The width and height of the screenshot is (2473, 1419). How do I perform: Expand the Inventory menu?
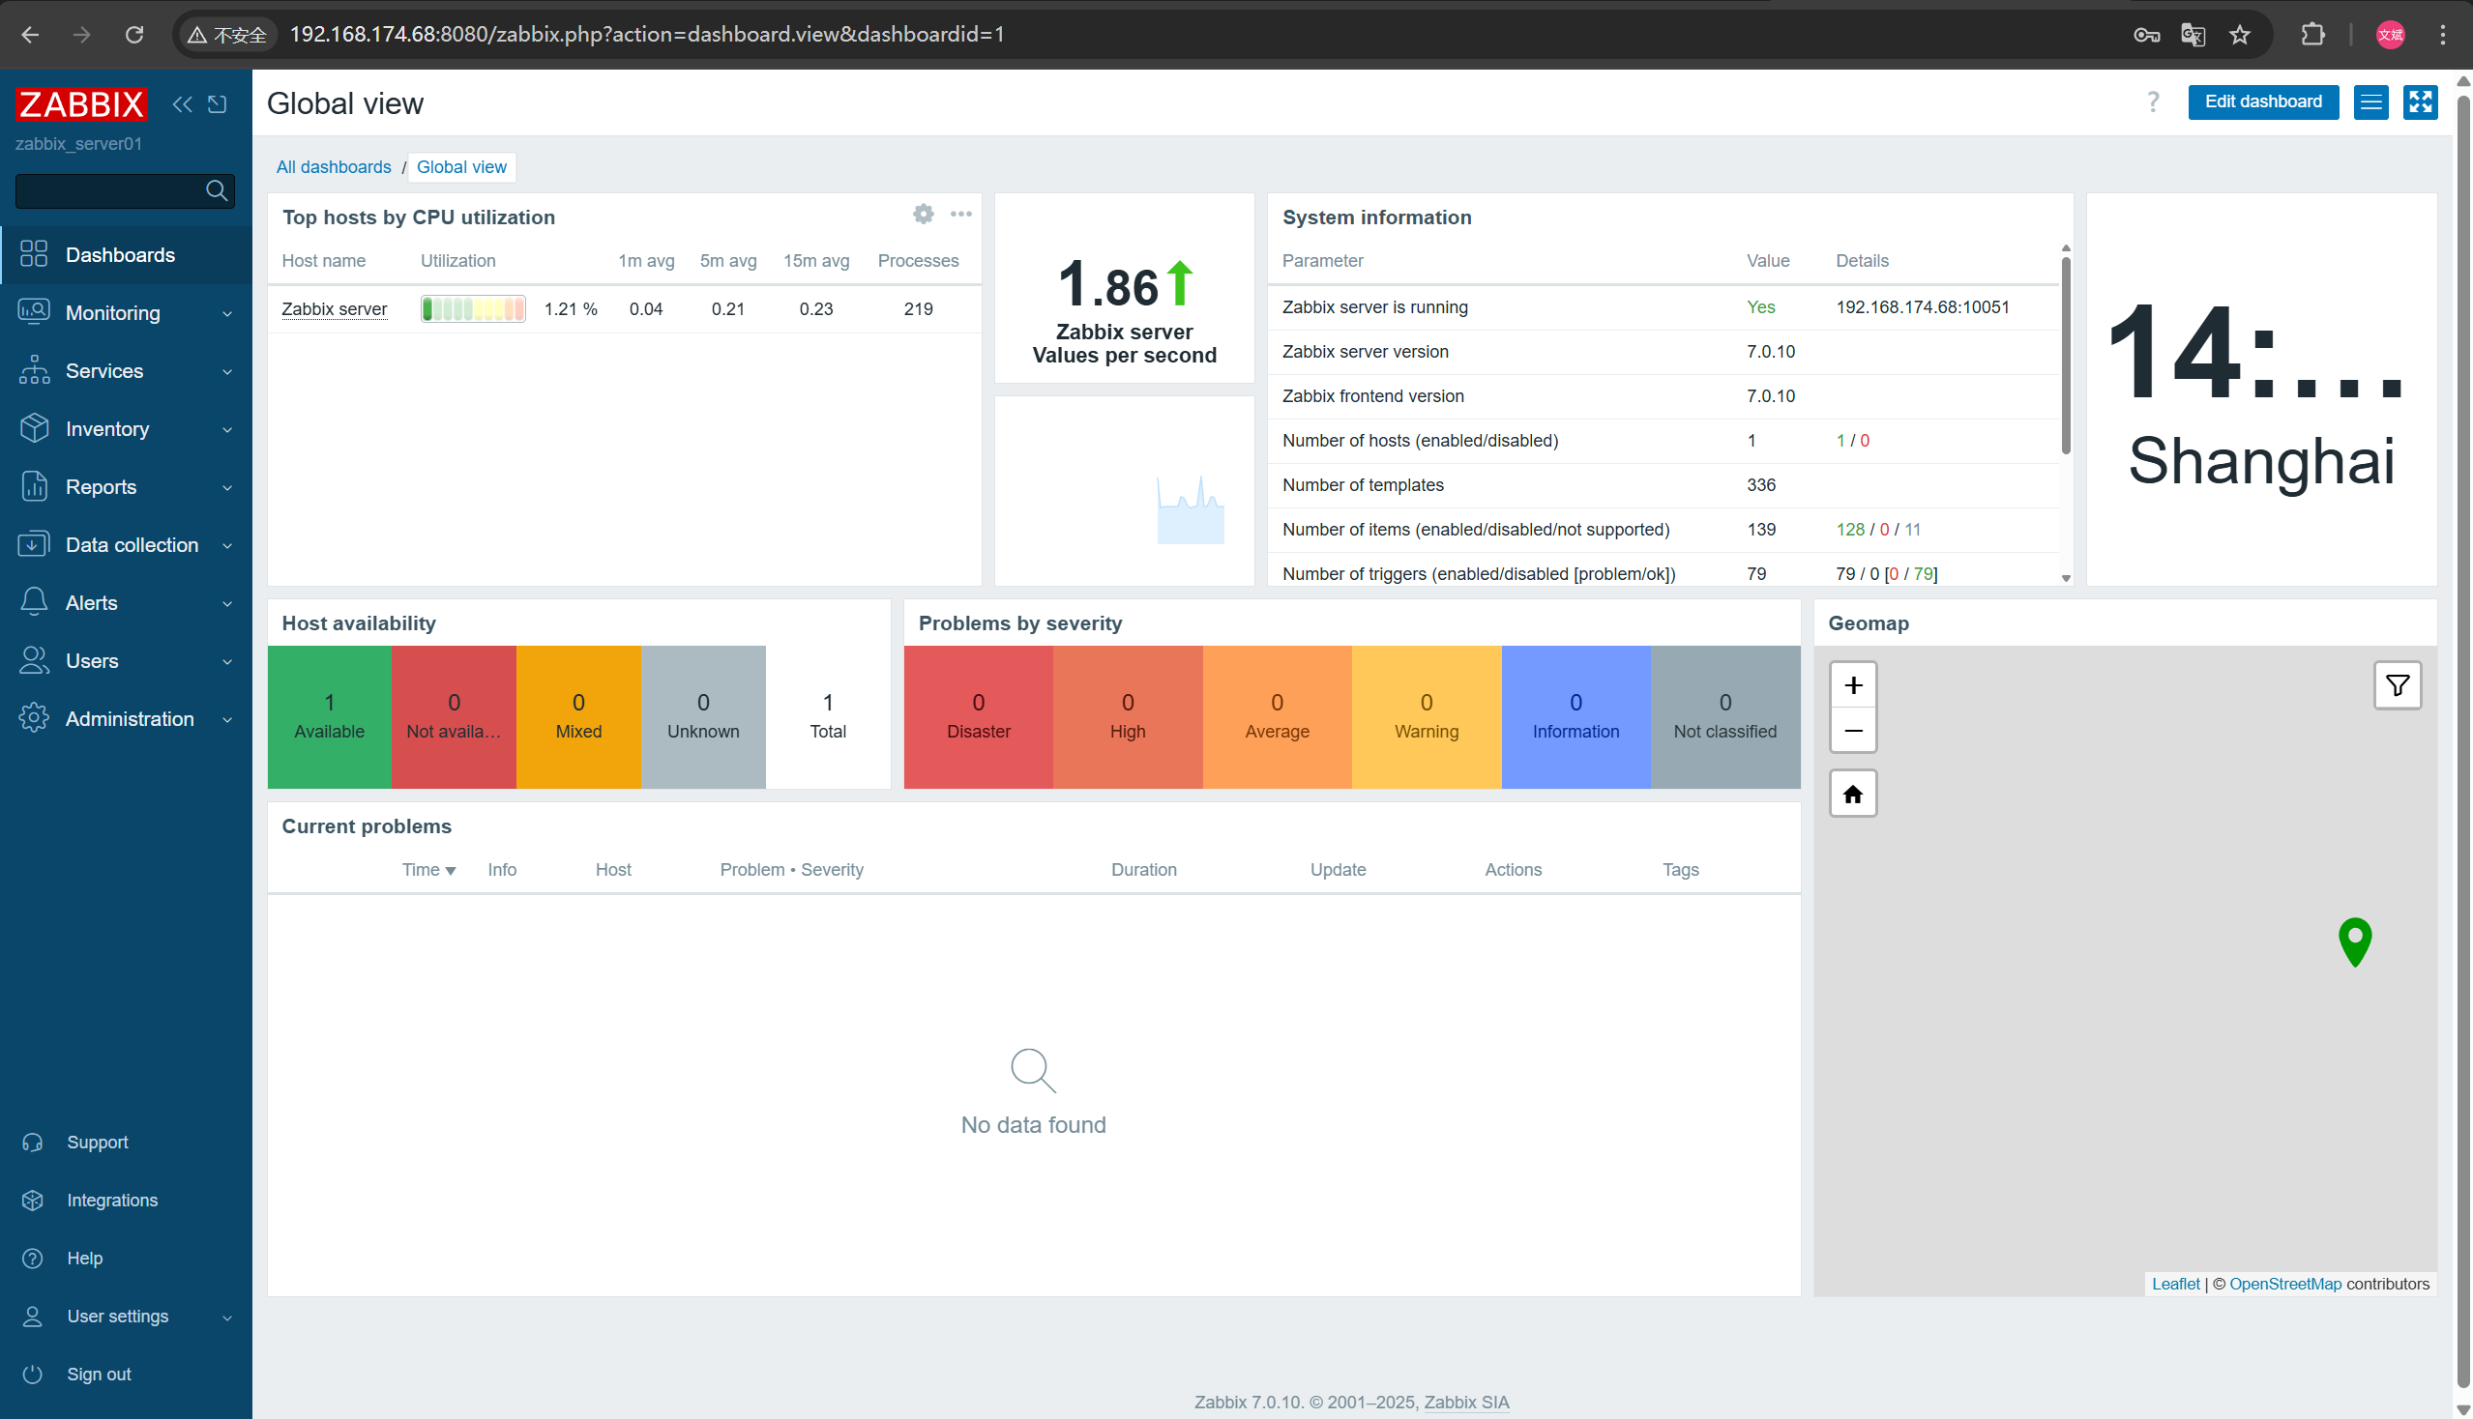tap(126, 429)
